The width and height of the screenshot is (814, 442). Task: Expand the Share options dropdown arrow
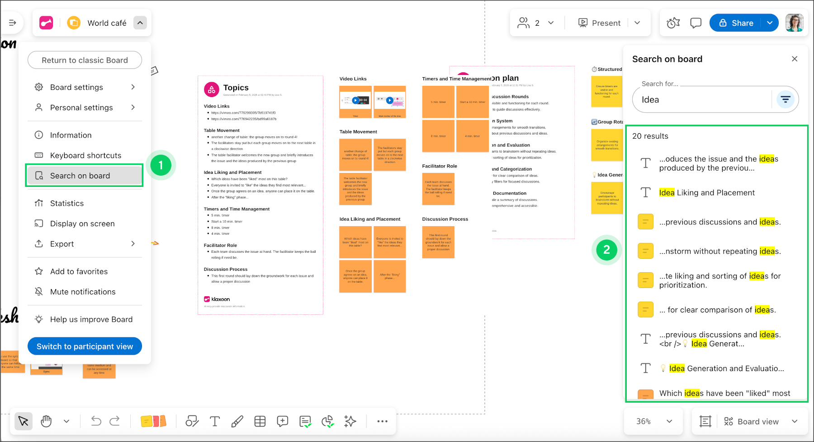pos(770,23)
